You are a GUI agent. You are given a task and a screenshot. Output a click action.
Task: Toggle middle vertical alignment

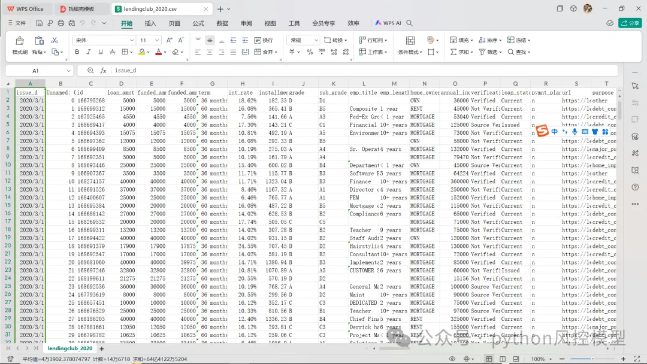tap(210, 40)
